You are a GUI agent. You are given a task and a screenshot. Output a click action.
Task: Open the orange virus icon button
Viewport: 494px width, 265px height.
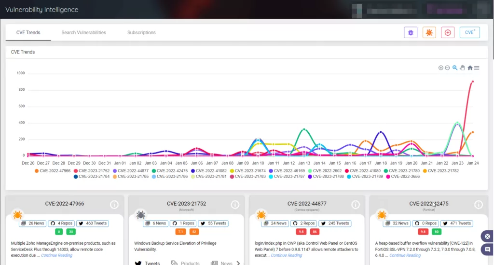pyautogui.click(x=429, y=32)
